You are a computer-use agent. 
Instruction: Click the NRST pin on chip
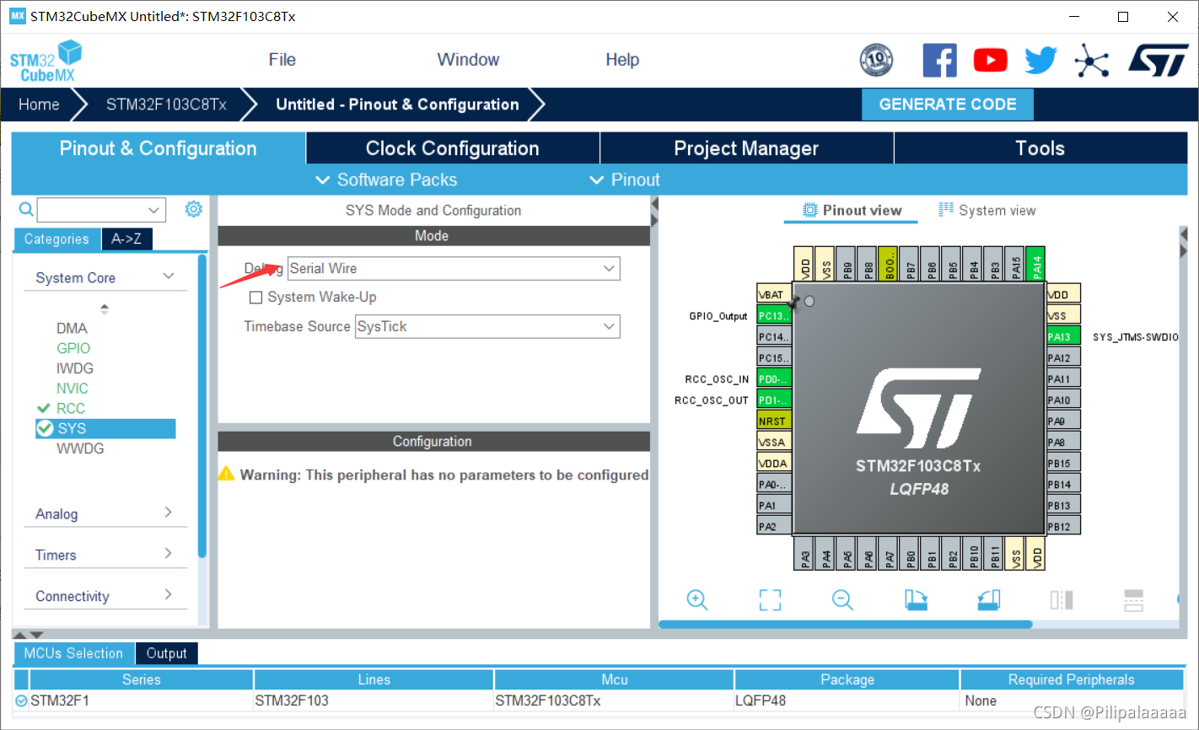(x=774, y=421)
